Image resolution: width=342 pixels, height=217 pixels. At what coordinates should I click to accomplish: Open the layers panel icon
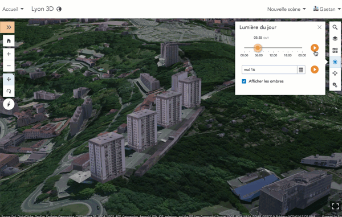(x=335, y=39)
